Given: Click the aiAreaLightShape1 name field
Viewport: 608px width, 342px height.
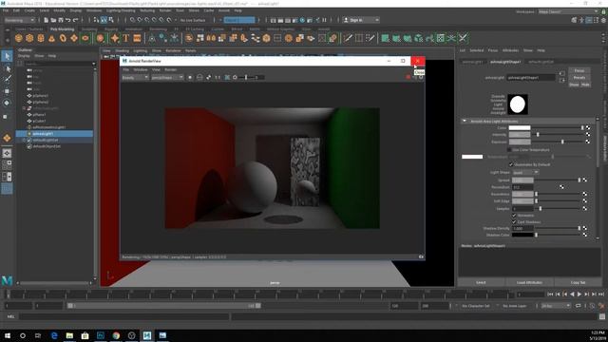Looking at the screenshot, I should 531,78.
